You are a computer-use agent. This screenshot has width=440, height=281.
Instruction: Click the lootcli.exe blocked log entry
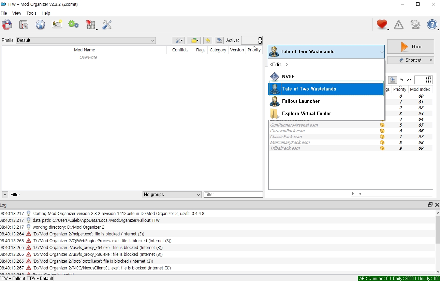tap(218, 261)
